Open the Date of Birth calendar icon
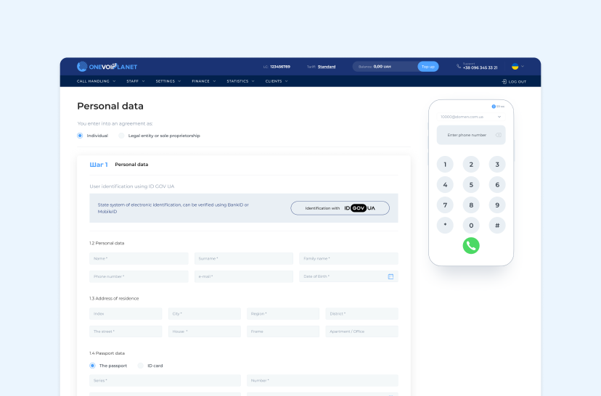Image resolution: width=601 pixels, height=396 pixels. tap(391, 276)
